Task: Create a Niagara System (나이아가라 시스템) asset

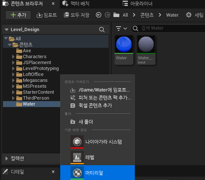Action: (x=98, y=142)
